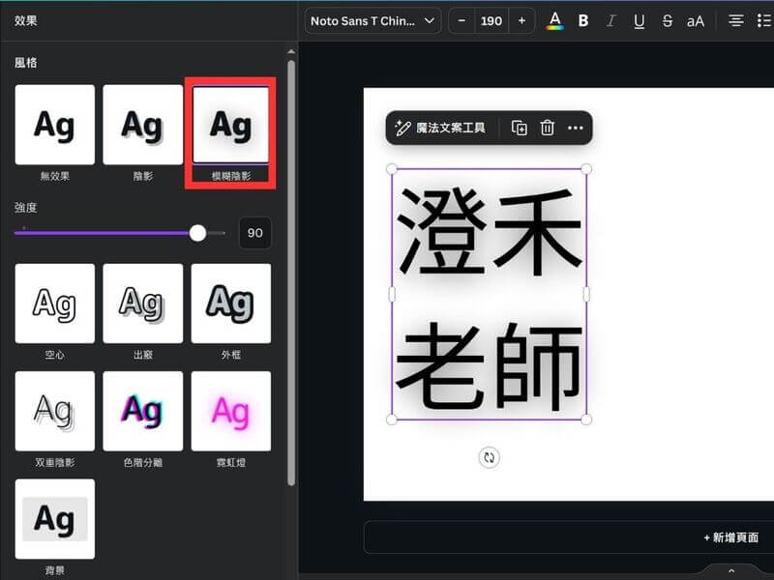Toggle bold formatting
This screenshot has height=580, width=774.
click(583, 20)
